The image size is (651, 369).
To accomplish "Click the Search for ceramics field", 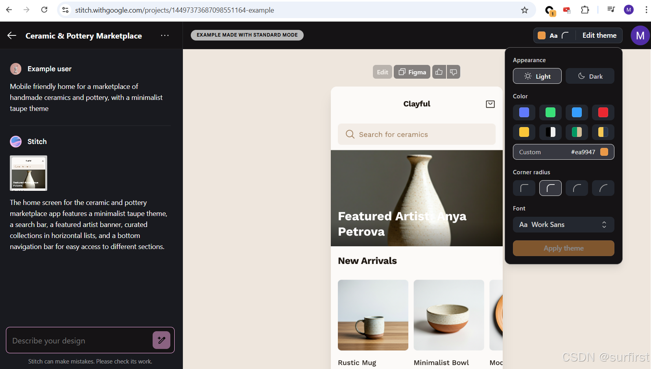I will point(417,134).
